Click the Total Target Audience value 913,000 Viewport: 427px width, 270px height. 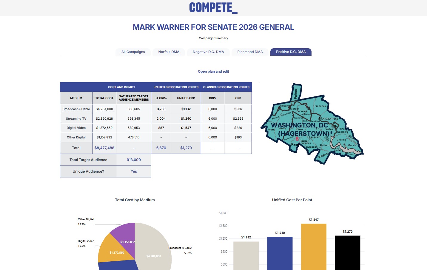[x=134, y=160]
